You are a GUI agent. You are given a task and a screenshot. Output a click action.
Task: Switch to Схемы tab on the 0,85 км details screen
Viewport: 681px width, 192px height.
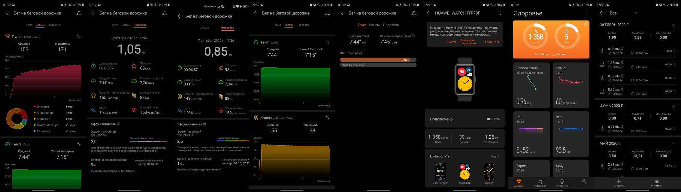tap(204, 28)
